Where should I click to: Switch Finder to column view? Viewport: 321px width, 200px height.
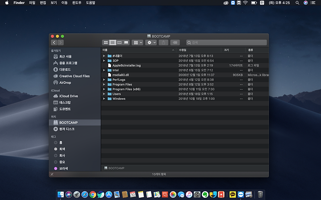[119, 43]
